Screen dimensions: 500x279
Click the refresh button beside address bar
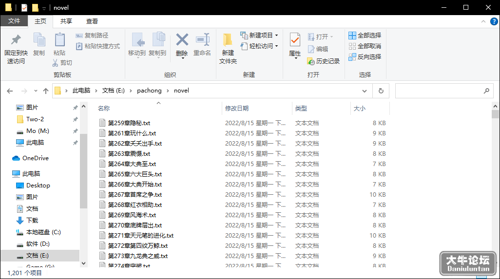[x=381, y=91]
